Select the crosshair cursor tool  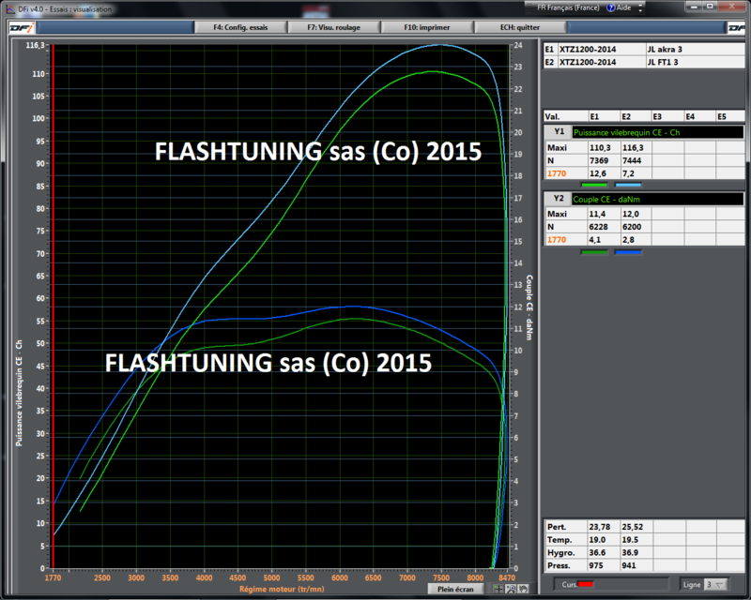pos(498,589)
